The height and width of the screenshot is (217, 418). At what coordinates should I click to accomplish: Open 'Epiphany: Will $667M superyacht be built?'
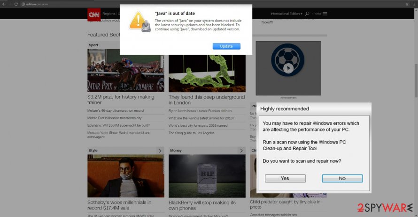[x=118, y=125]
